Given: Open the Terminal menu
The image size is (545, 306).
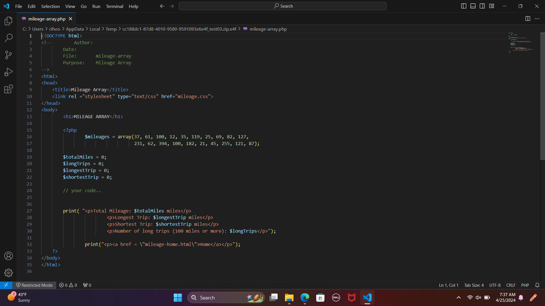Looking at the screenshot, I should coord(114,6).
